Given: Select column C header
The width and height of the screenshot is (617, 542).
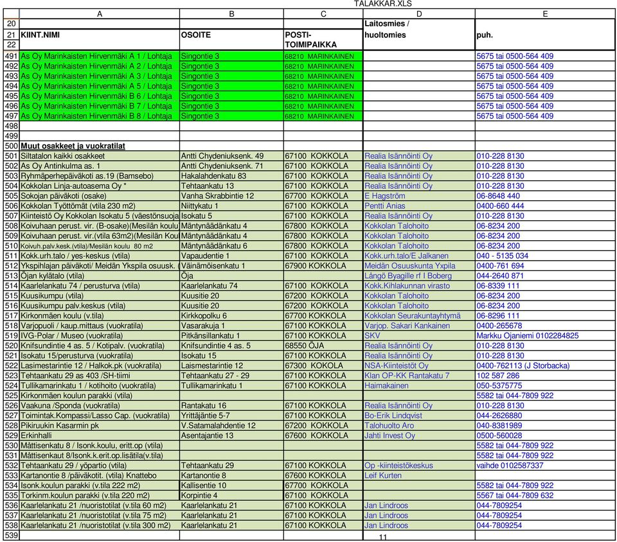Looking at the screenshot, I should (x=323, y=13).
